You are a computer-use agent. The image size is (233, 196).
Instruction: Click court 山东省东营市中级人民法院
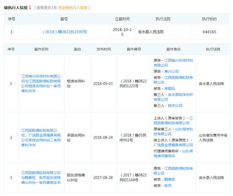tap(213, 138)
